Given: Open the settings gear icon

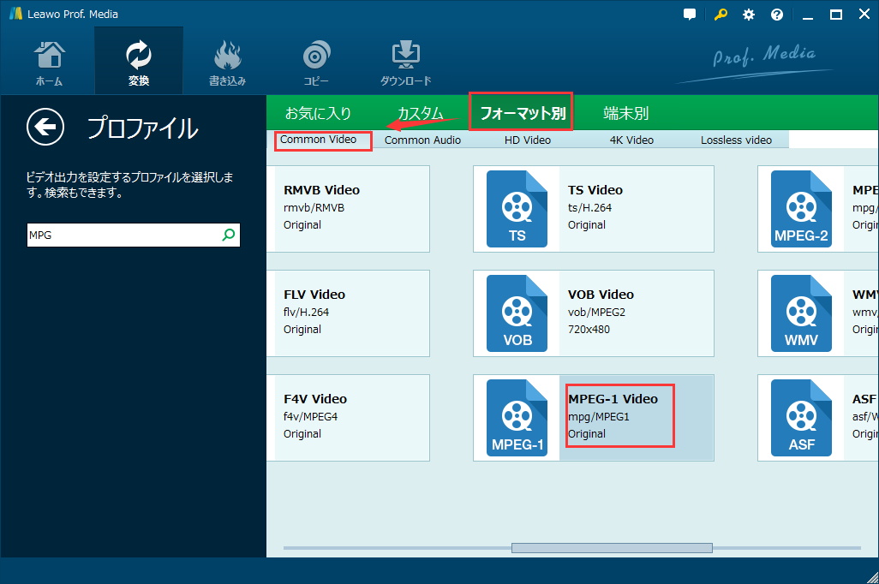Looking at the screenshot, I should 749,15.
